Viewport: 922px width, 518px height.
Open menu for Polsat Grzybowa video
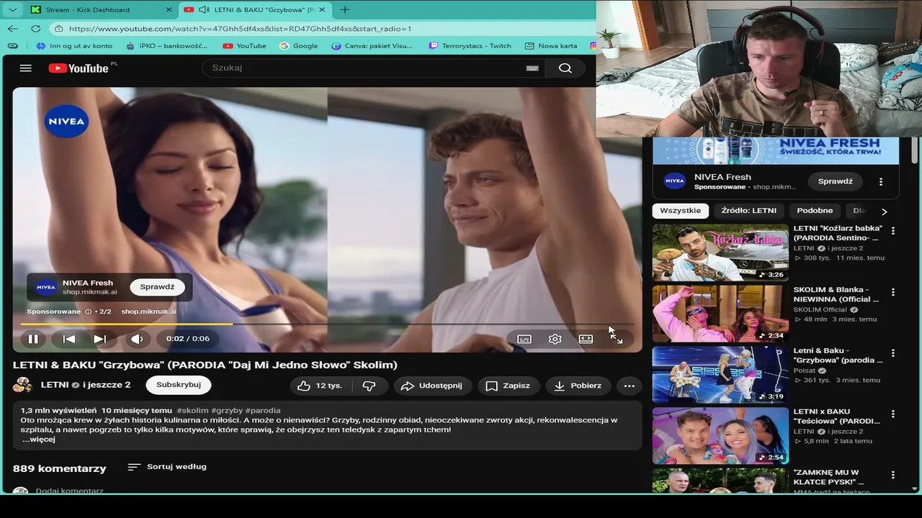[893, 353]
